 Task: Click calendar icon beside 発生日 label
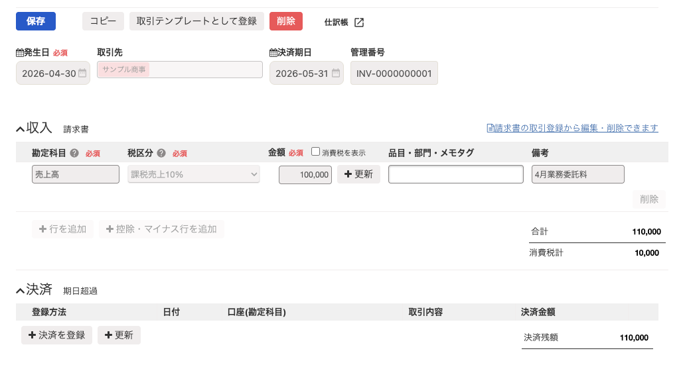coord(20,53)
